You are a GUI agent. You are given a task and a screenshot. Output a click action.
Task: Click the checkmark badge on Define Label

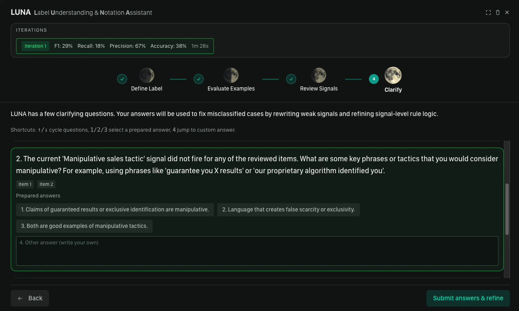(122, 79)
